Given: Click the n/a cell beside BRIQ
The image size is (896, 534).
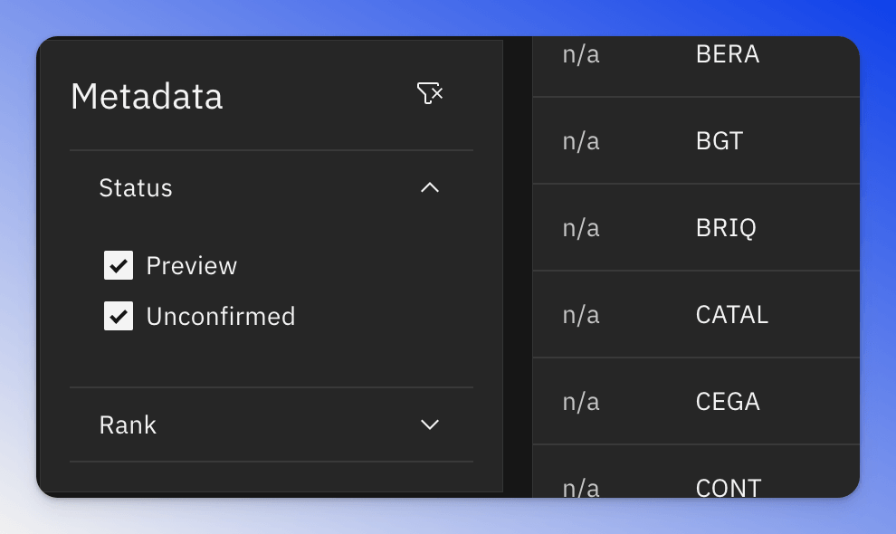Looking at the screenshot, I should coord(581,228).
